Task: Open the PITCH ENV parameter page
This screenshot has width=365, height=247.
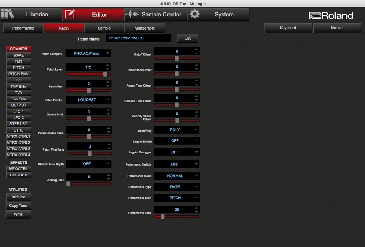Action: (x=18, y=74)
